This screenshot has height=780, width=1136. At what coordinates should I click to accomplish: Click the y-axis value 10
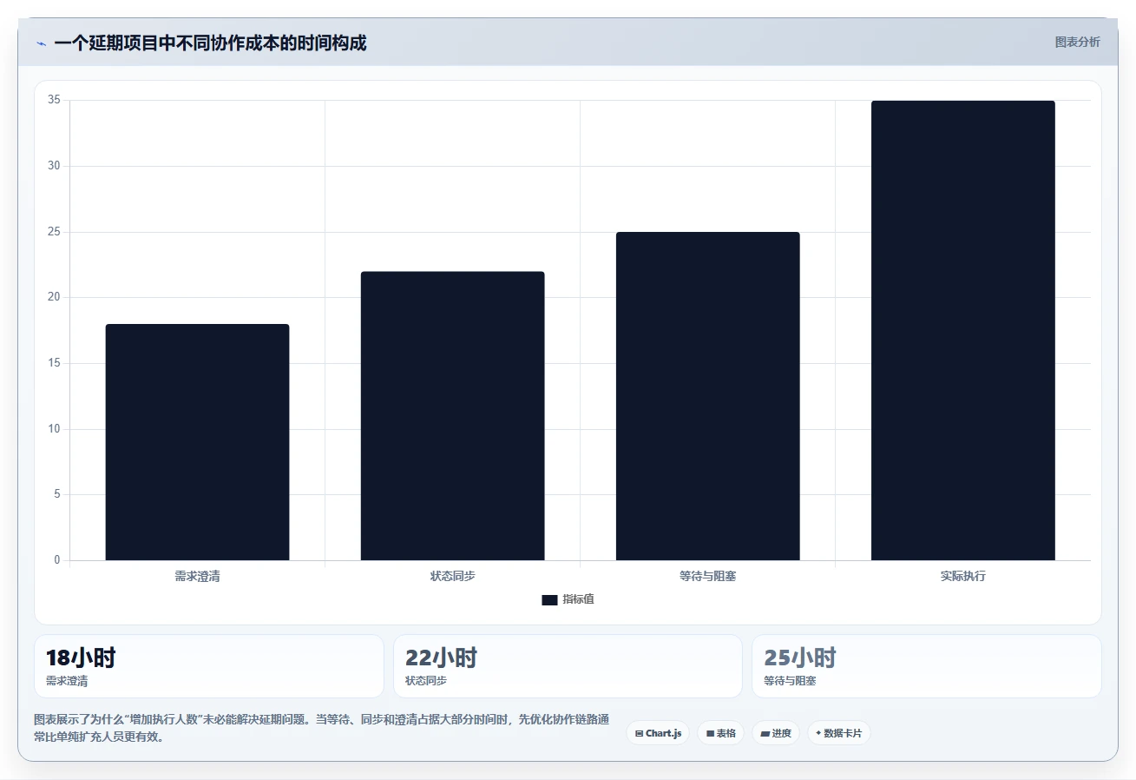point(54,428)
